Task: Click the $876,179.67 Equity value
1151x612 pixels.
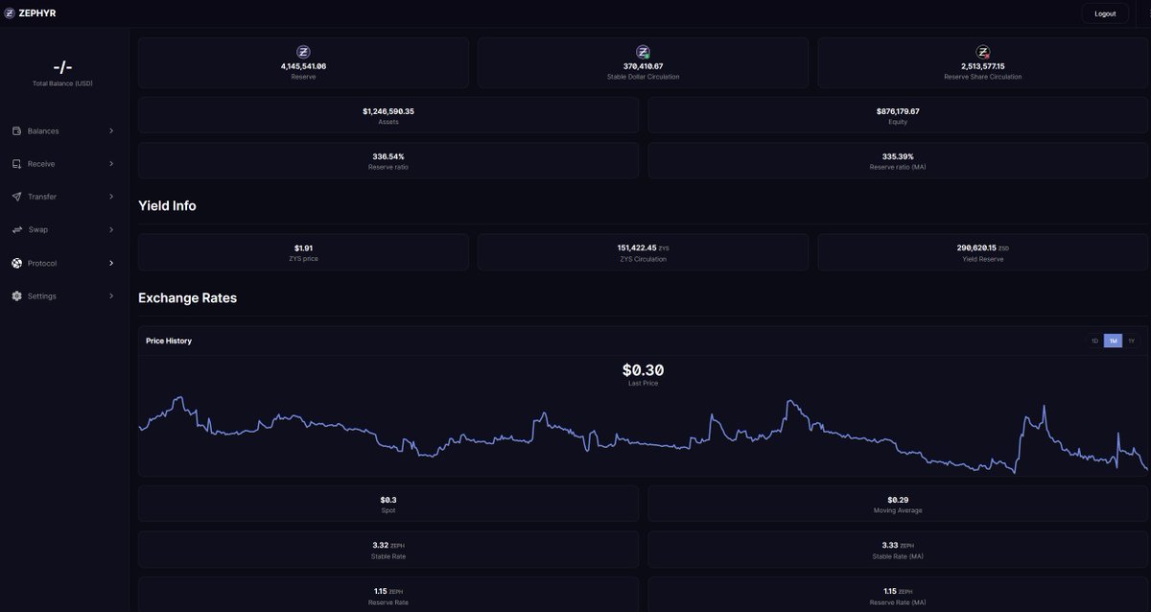Action: click(x=898, y=111)
